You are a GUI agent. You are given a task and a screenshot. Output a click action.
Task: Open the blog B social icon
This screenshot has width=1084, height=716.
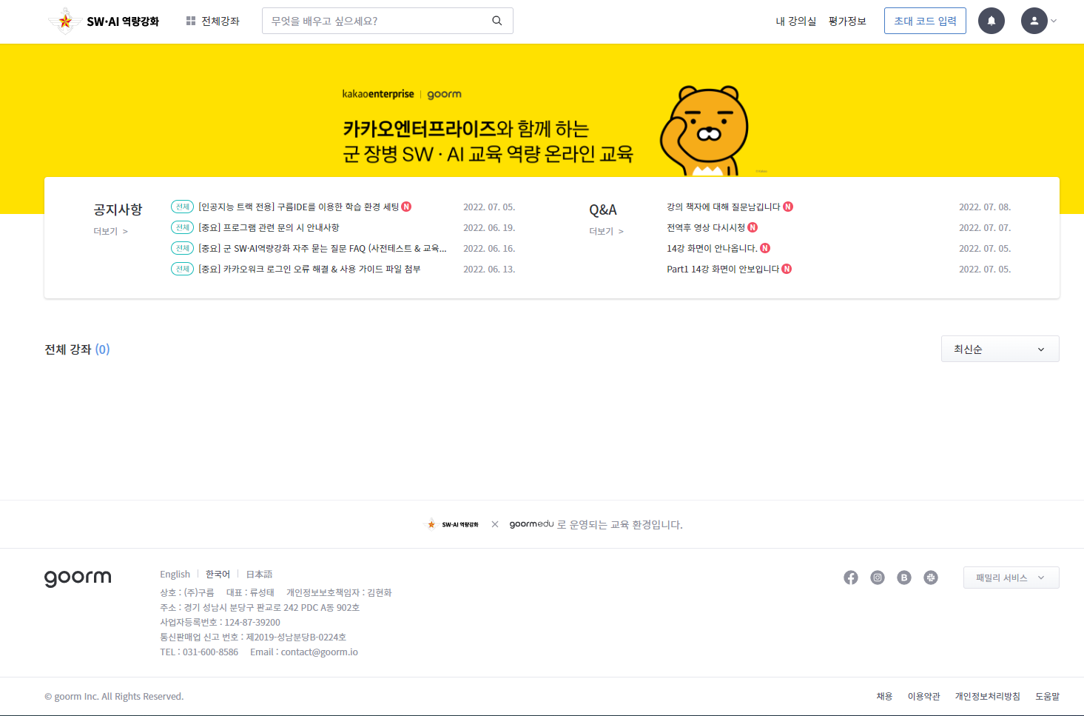[904, 578]
